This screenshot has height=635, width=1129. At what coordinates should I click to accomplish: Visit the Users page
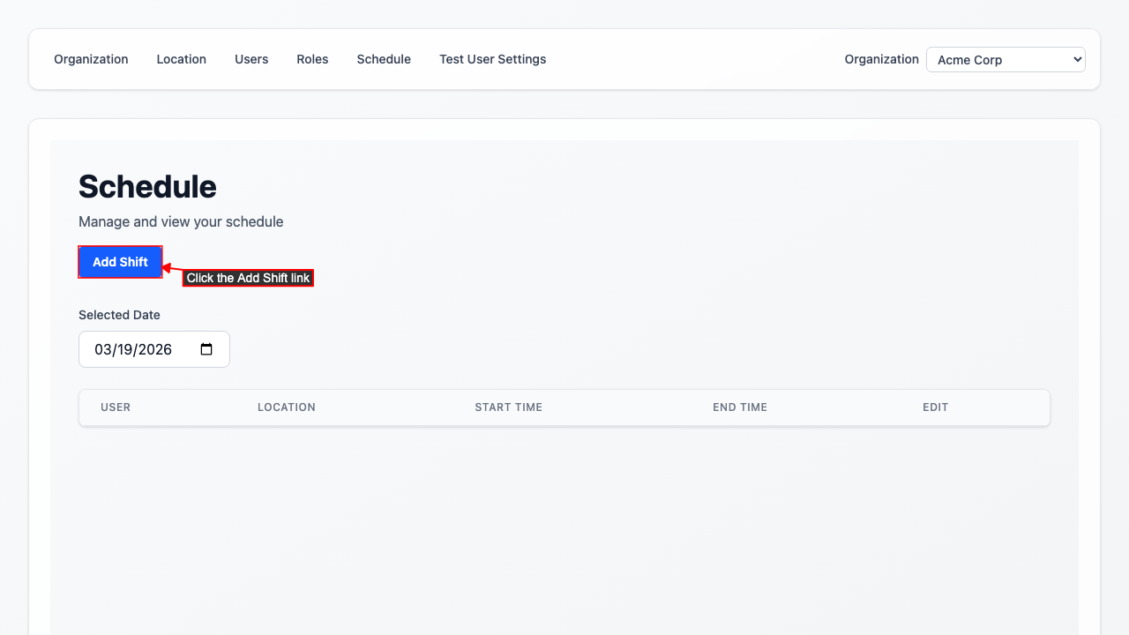pos(251,59)
